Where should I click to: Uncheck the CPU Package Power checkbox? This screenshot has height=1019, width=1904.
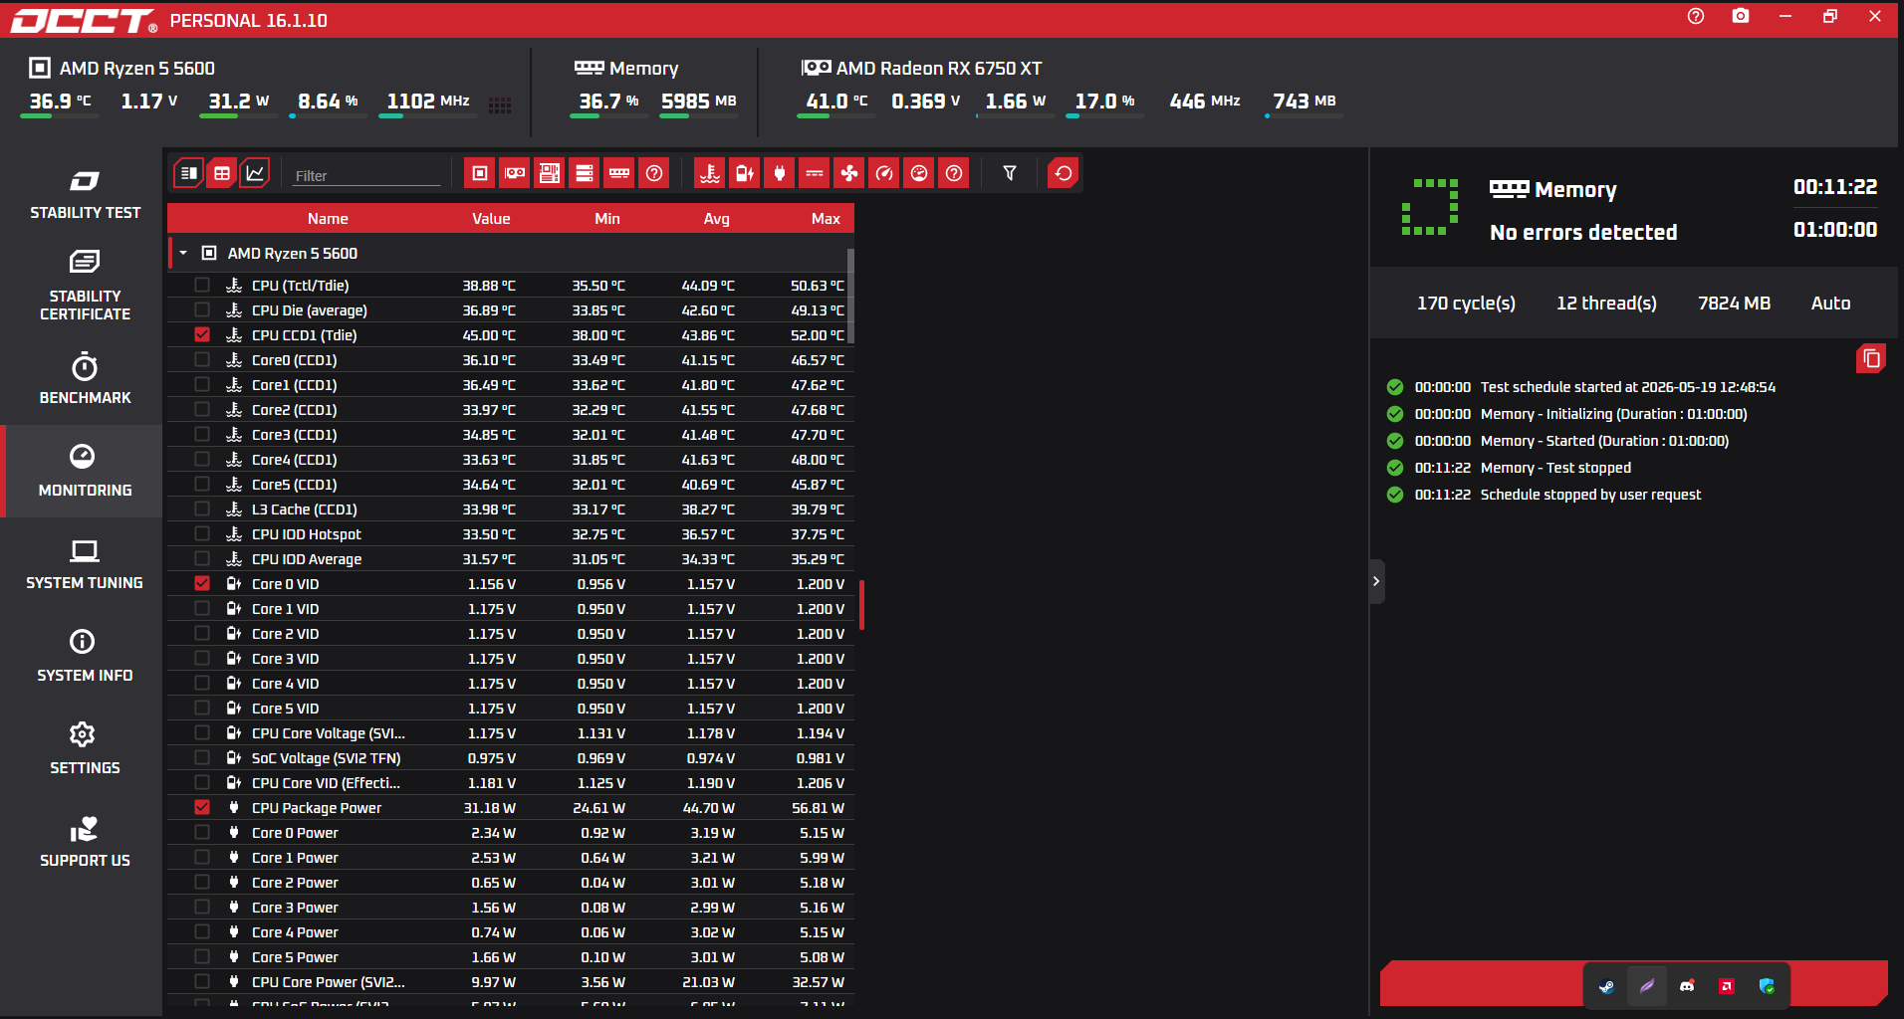[x=202, y=807]
